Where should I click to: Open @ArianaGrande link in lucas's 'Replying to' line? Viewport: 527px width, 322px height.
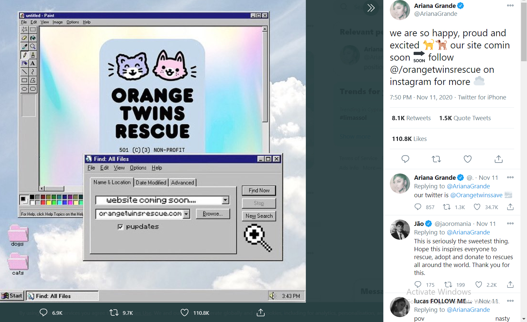[468, 310]
